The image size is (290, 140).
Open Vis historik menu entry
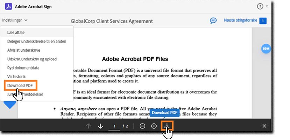(37, 77)
